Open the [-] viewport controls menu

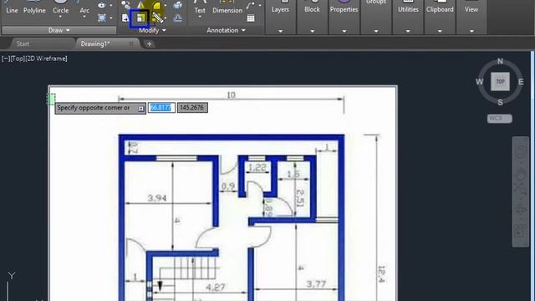point(6,59)
